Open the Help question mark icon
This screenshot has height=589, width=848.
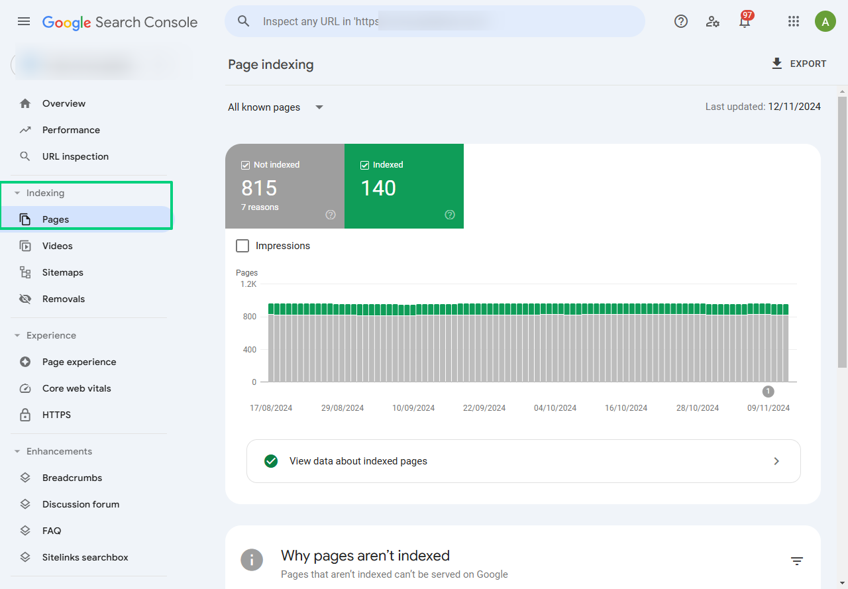681,21
